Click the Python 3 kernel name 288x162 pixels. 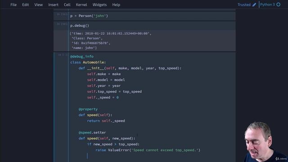[267, 4]
